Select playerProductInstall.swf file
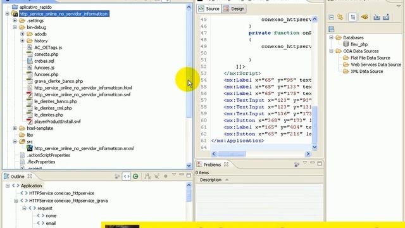Image resolution: width=405 pixels, height=228 pixels. point(58,122)
